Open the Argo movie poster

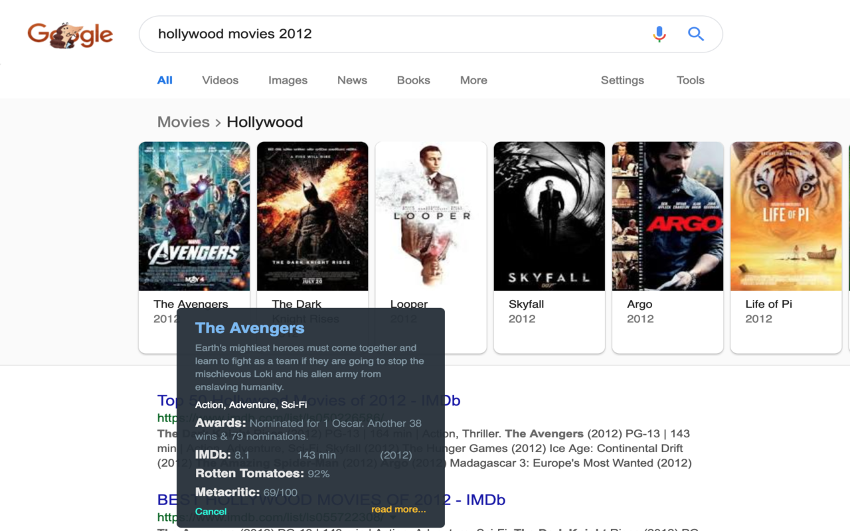pyautogui.click(x=667, y=216)
